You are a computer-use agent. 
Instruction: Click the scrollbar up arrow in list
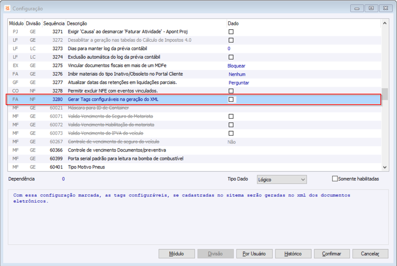pyautogui.click(x=385, y=23)
